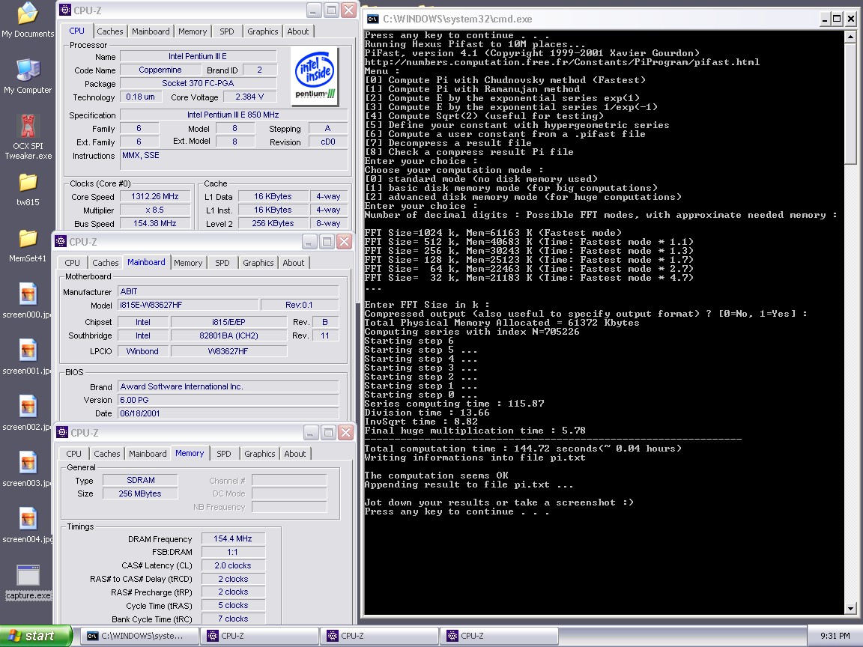Viewport: 863px width, 647px height.
Task: Click the Total computation time line in cmd
Action: click(x=523, y=449)
